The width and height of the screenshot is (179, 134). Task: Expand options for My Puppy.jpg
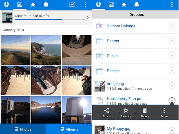coord(172,131)
